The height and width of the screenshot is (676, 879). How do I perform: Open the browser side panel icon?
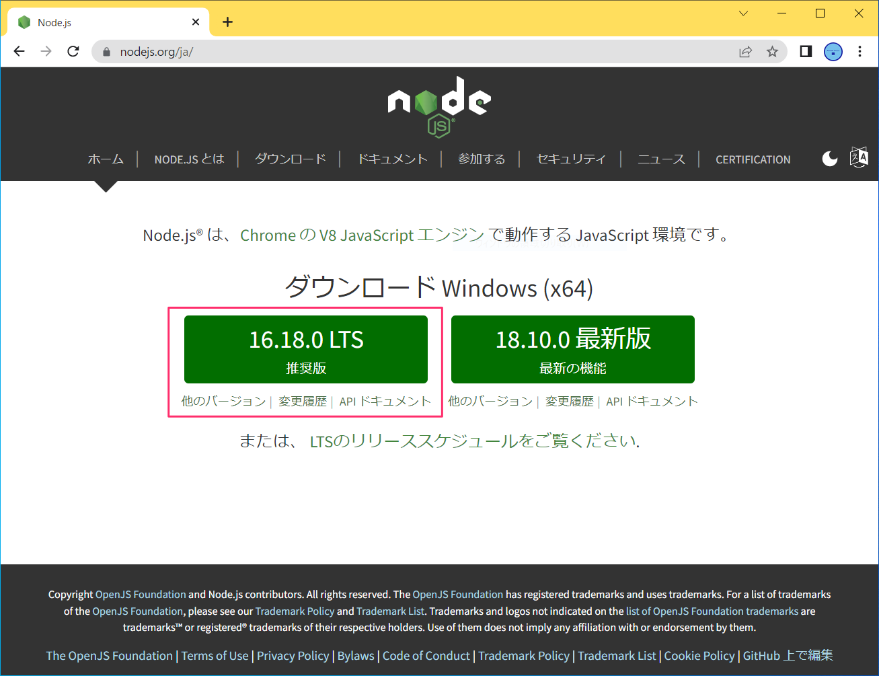point(806,52)
